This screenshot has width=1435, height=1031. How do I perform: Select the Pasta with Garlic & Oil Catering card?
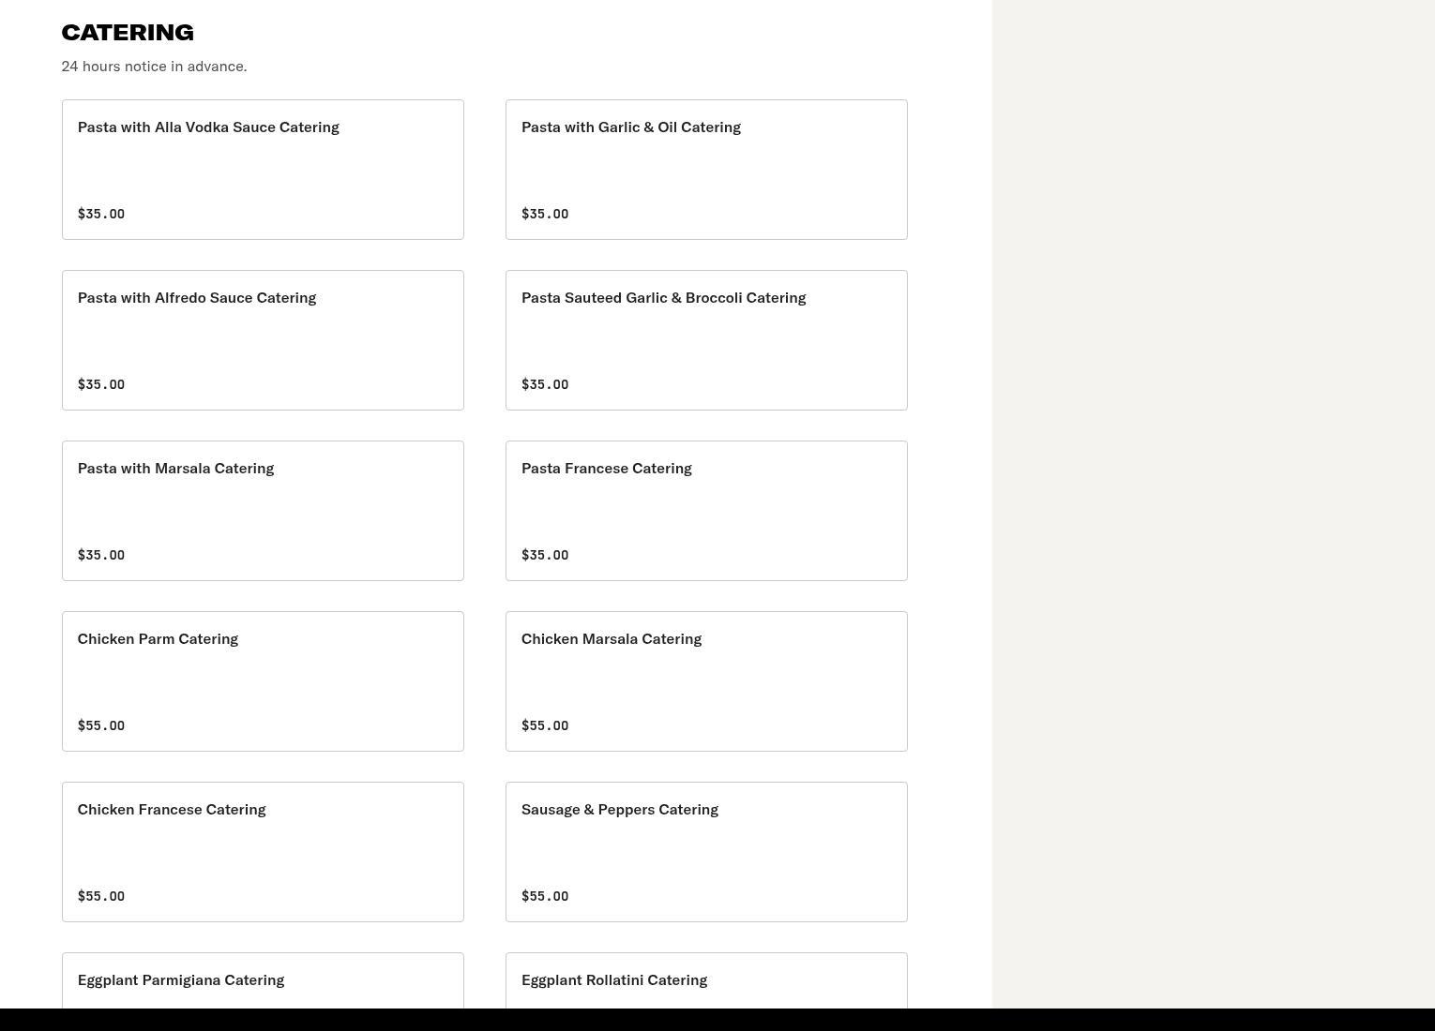(x=706, y=170)
